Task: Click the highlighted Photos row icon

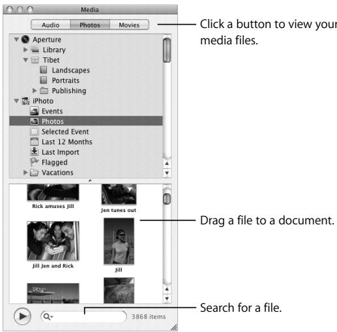Action: 35,121
